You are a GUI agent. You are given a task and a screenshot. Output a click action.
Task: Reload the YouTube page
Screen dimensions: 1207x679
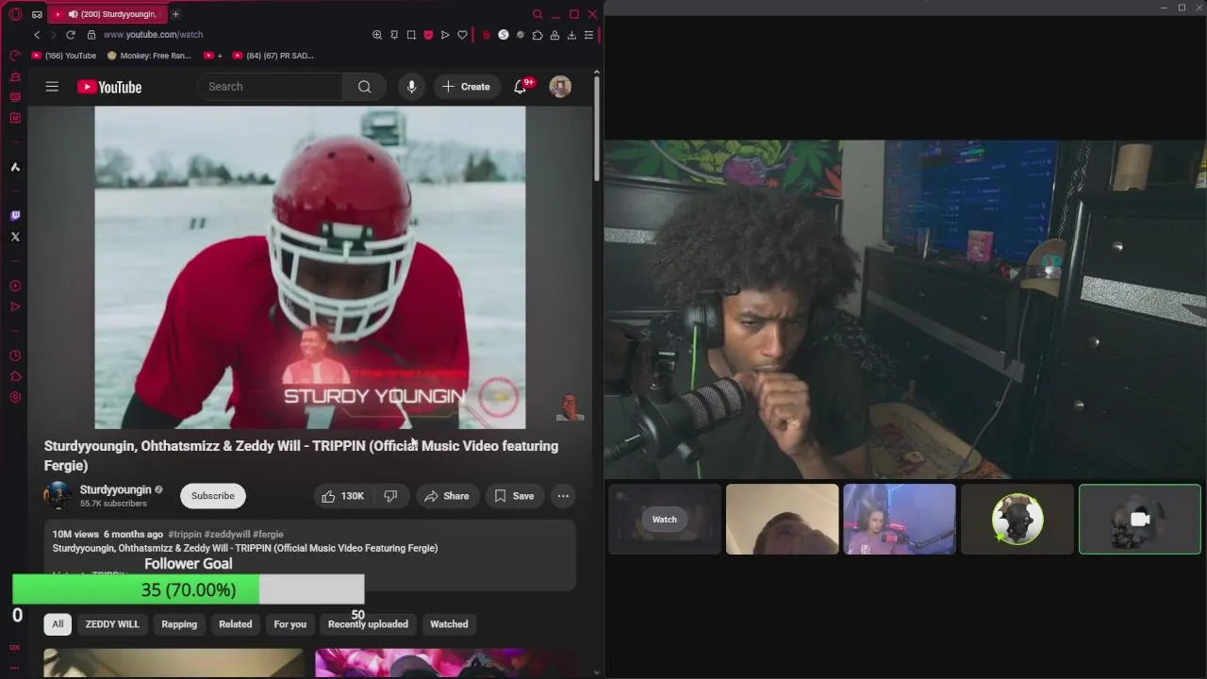tap(70, 35)
